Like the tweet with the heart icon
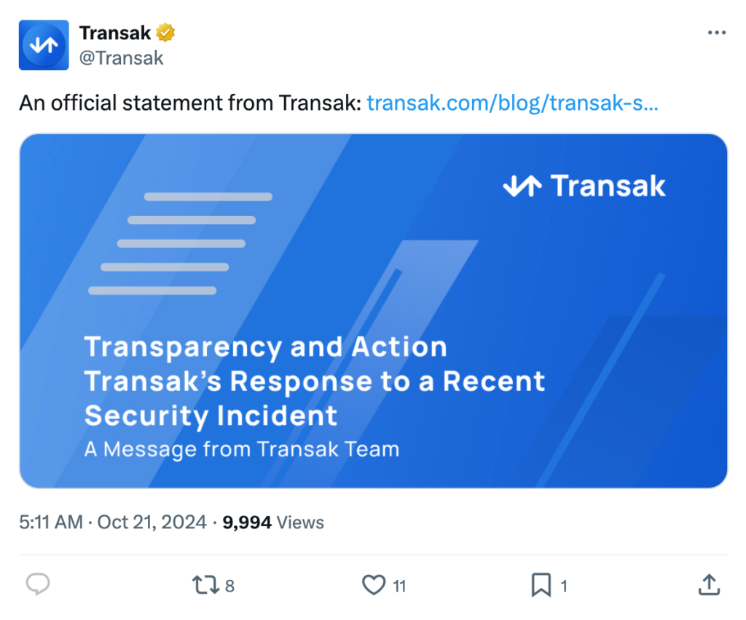 374,584
